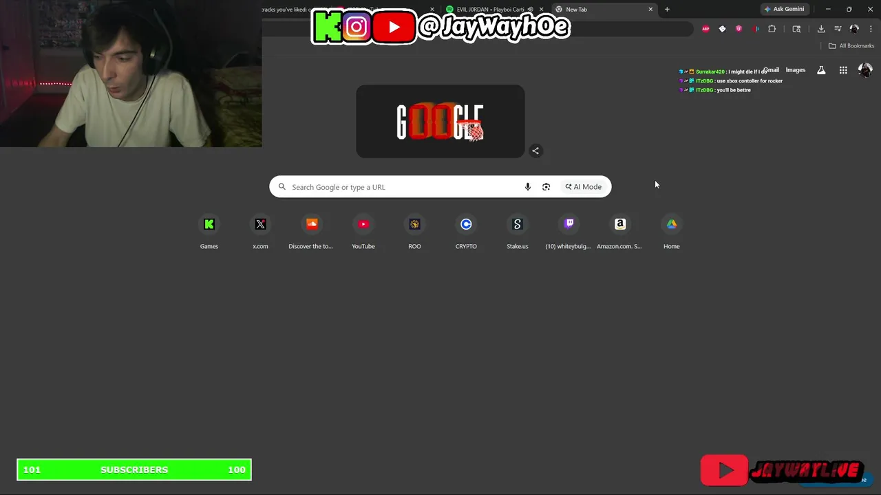The width and height of the screenshot is (881, 495).
Task: Open the SoundCloud 'Discover the to...' shortcut
Action: point(312,232)
